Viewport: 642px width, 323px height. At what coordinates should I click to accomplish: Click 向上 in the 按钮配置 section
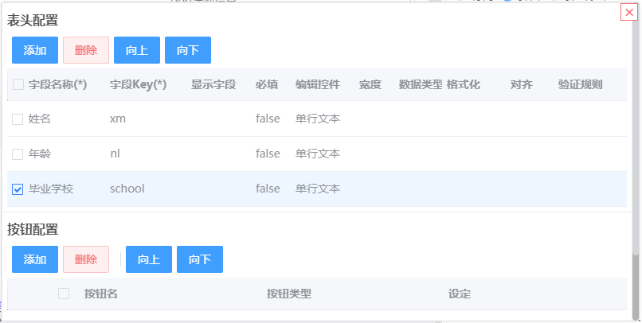(149, 259)
